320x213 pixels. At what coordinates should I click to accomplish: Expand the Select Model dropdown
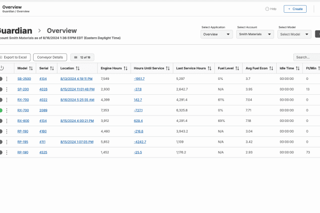pyautogui.click(x=294, y=34)
